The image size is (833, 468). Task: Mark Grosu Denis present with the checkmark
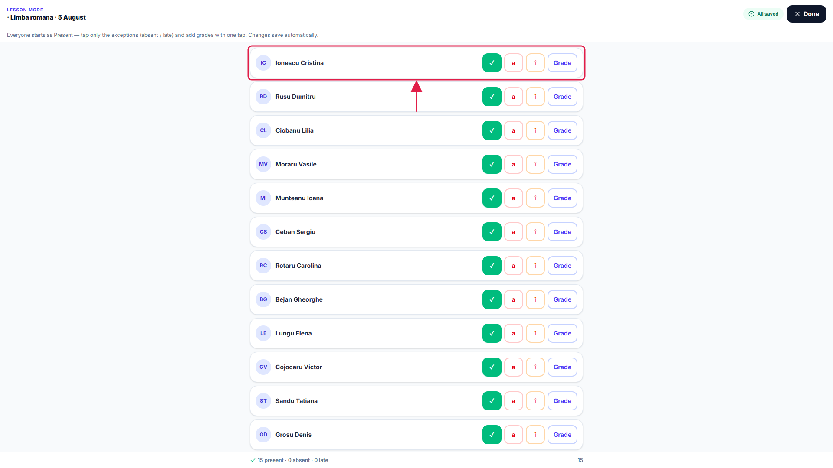click(492, 435)
